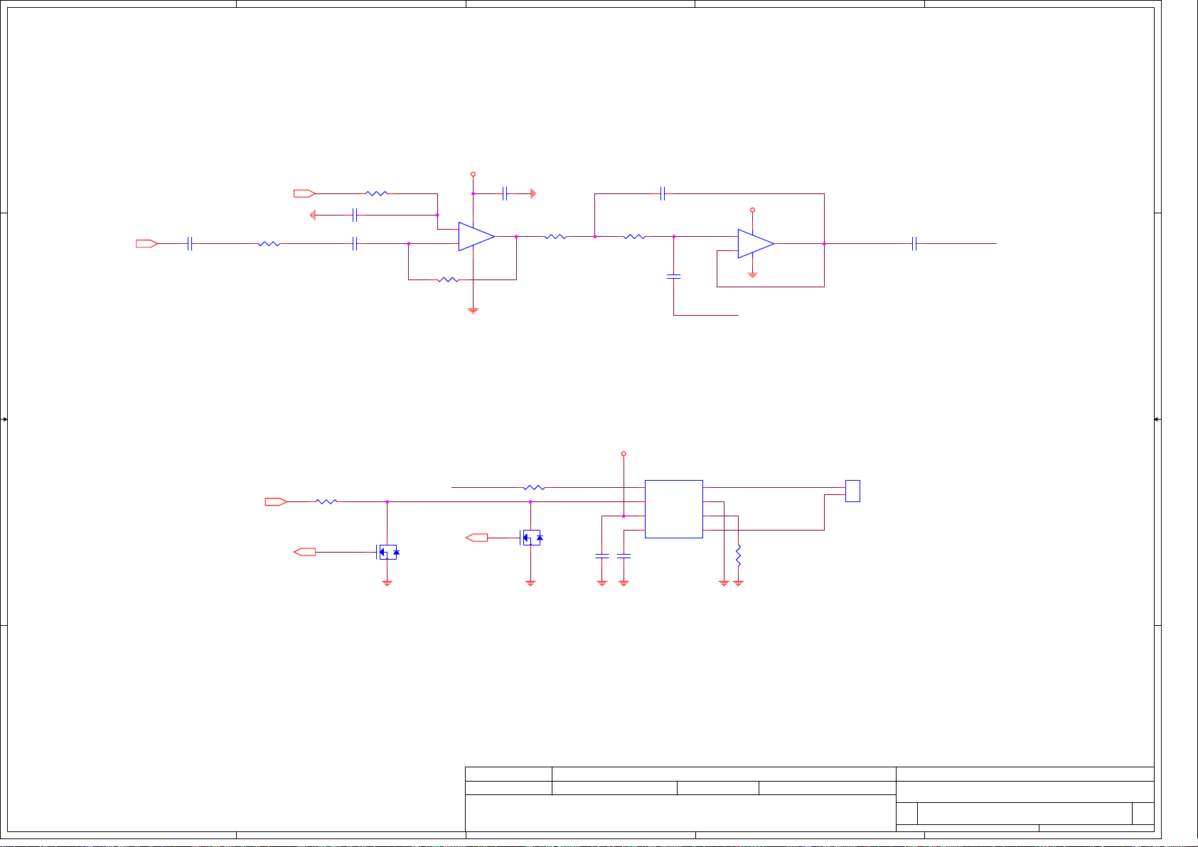Select the decoupling capacitor beside first op-amp supply

[504, 193]
